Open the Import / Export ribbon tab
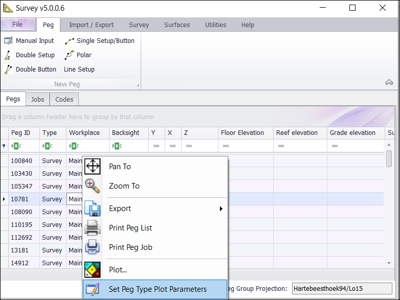 (x=91, y=25)
